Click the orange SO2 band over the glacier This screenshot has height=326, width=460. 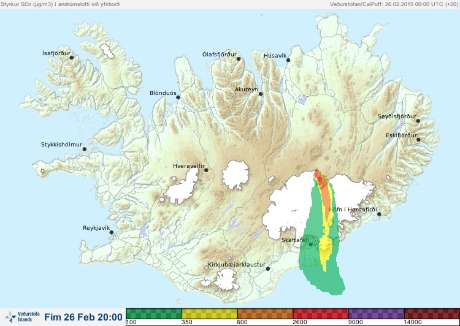(326, 199)
